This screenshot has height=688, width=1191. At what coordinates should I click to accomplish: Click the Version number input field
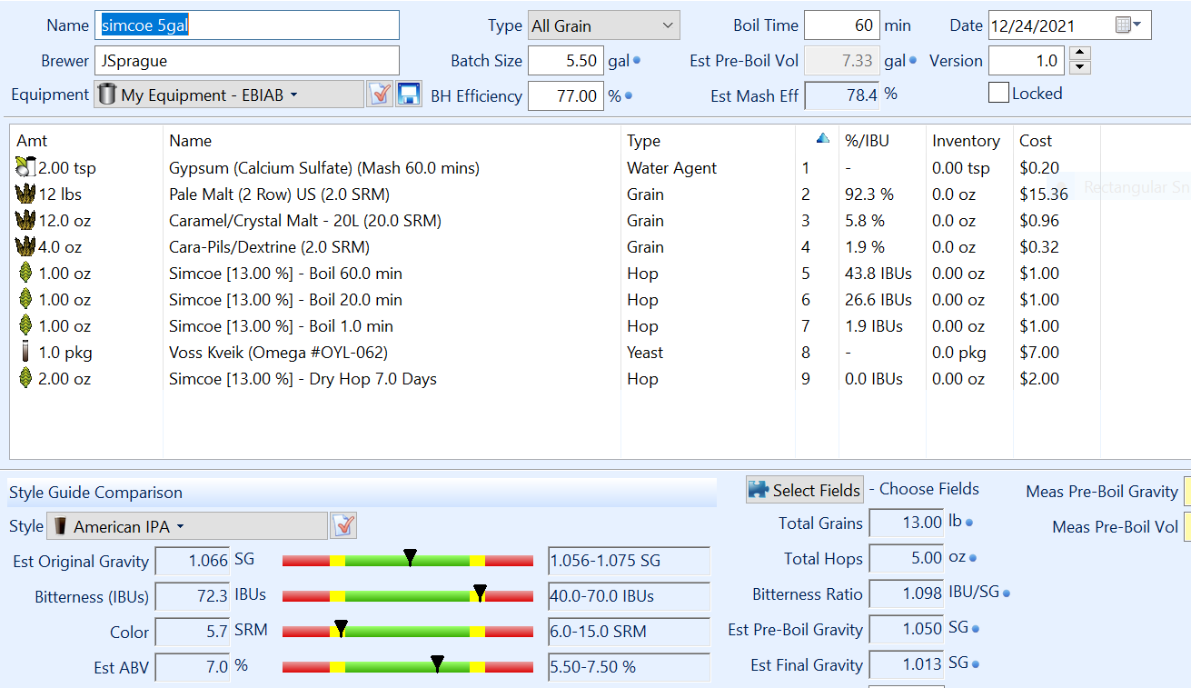click(x=1027, y=61)
